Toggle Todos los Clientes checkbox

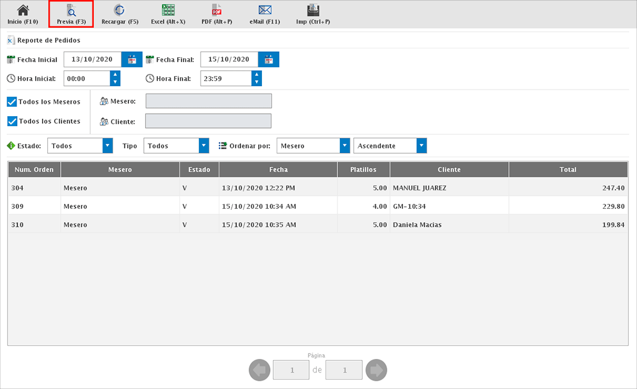12,121
